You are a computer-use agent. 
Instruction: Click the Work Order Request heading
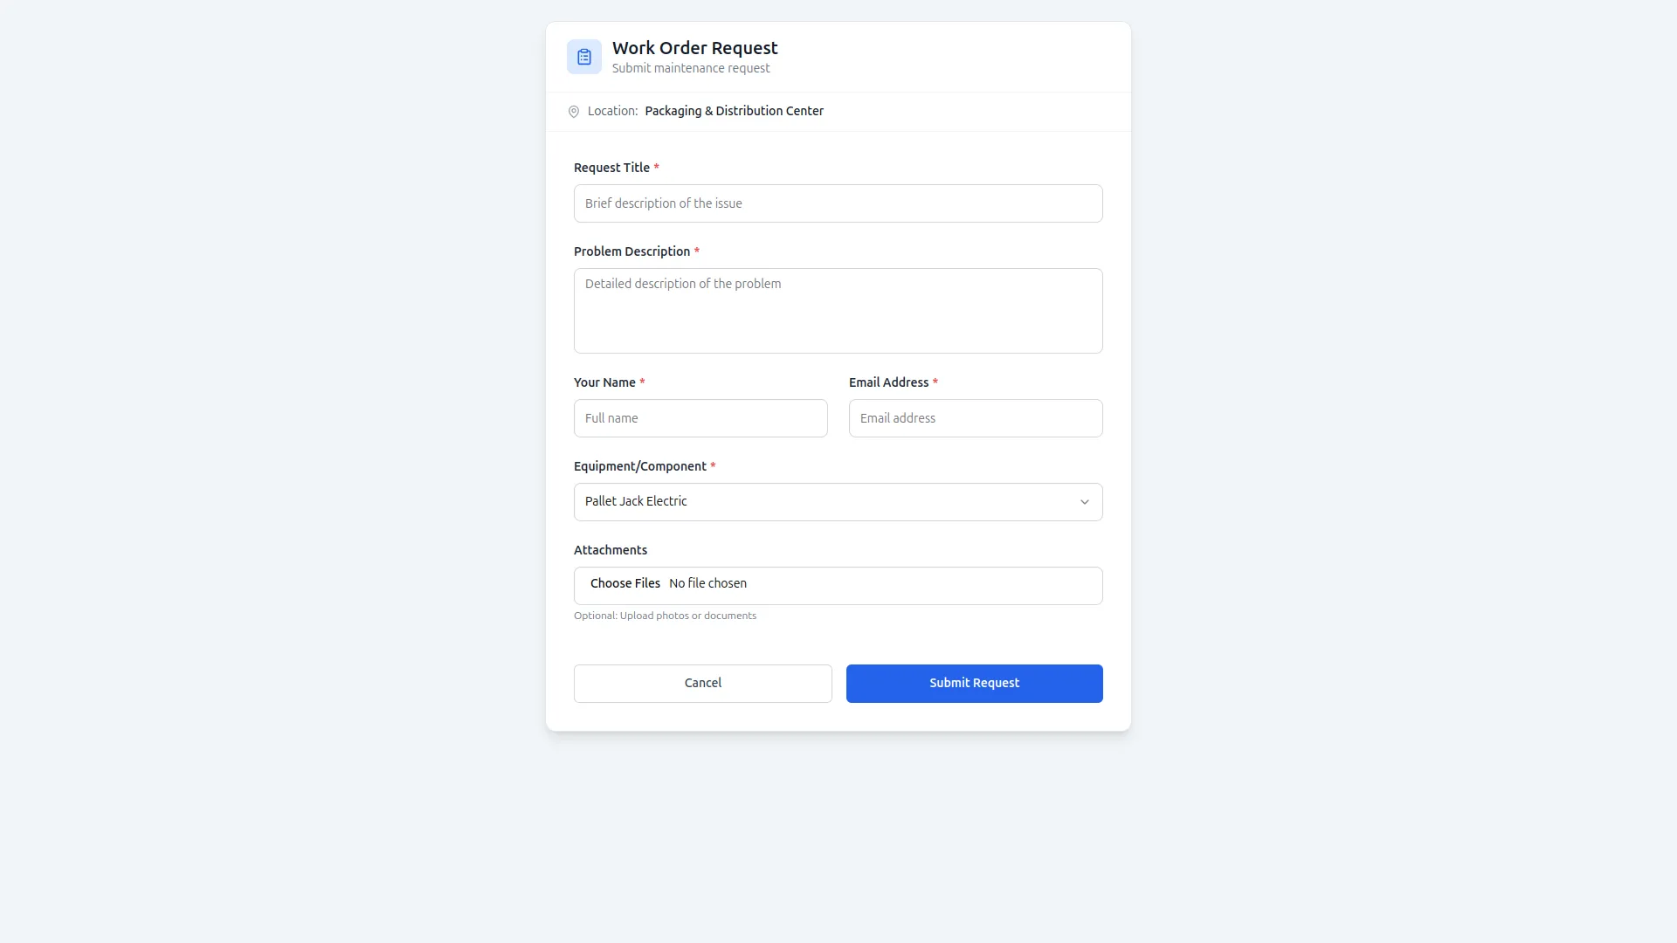coord(694,48)
